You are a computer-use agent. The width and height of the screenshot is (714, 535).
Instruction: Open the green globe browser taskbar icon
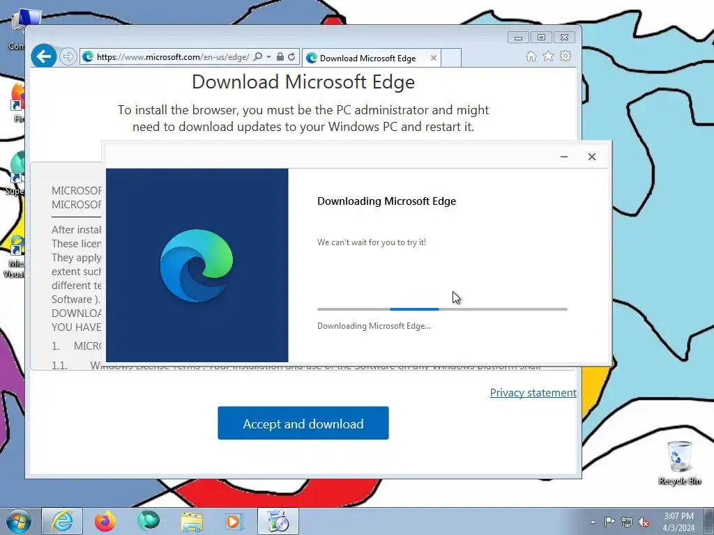coord(149,521)
